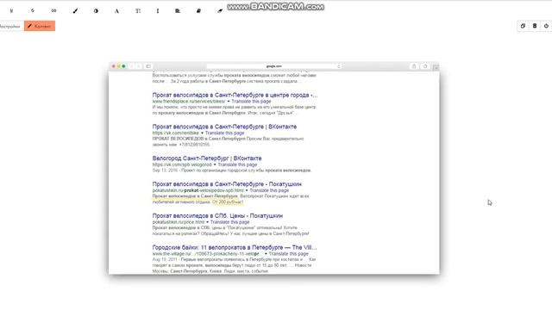This screenshot has width=552, height=310.
Task: Click 'Translate this page' beside friendsplace.ru URL
Action: [x=251, y=102]
